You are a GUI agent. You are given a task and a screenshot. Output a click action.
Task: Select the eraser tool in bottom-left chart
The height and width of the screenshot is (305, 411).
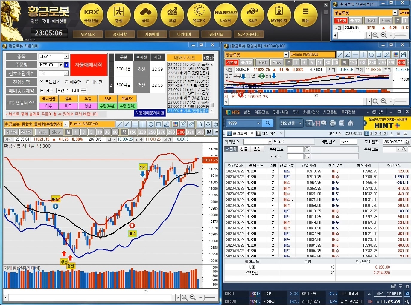click(191, 124)
